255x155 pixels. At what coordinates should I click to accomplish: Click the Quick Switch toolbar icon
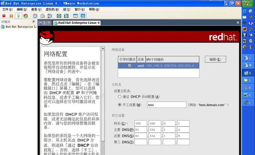pyautogui.click(x=66, y=16)
